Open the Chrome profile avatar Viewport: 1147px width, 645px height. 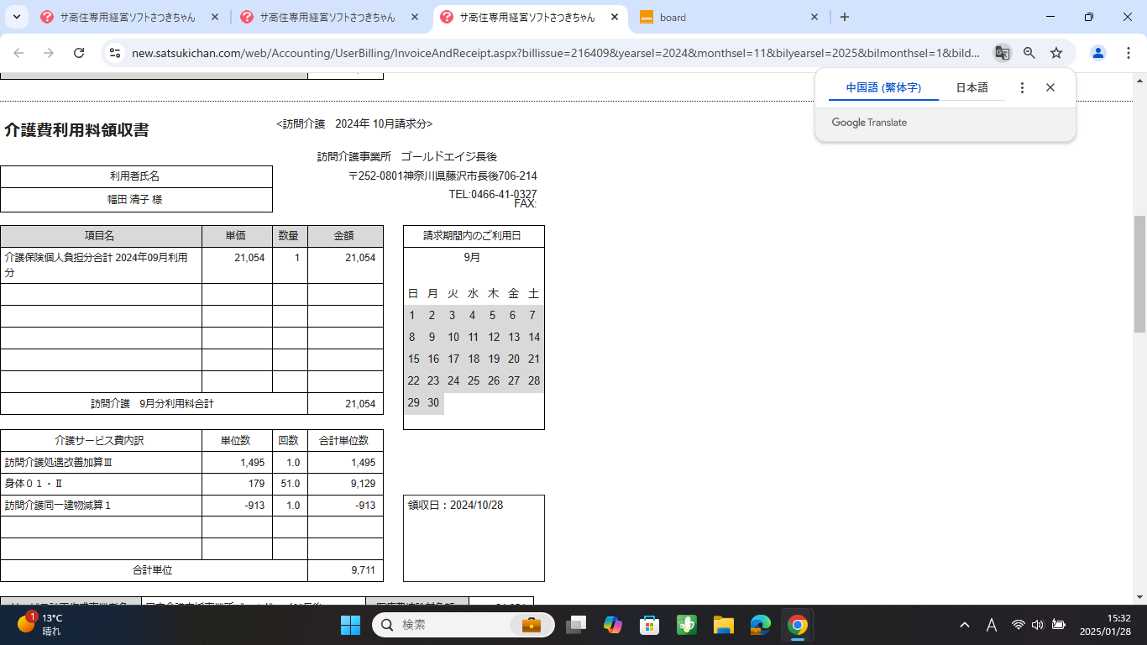click(x=1098, y=53)
